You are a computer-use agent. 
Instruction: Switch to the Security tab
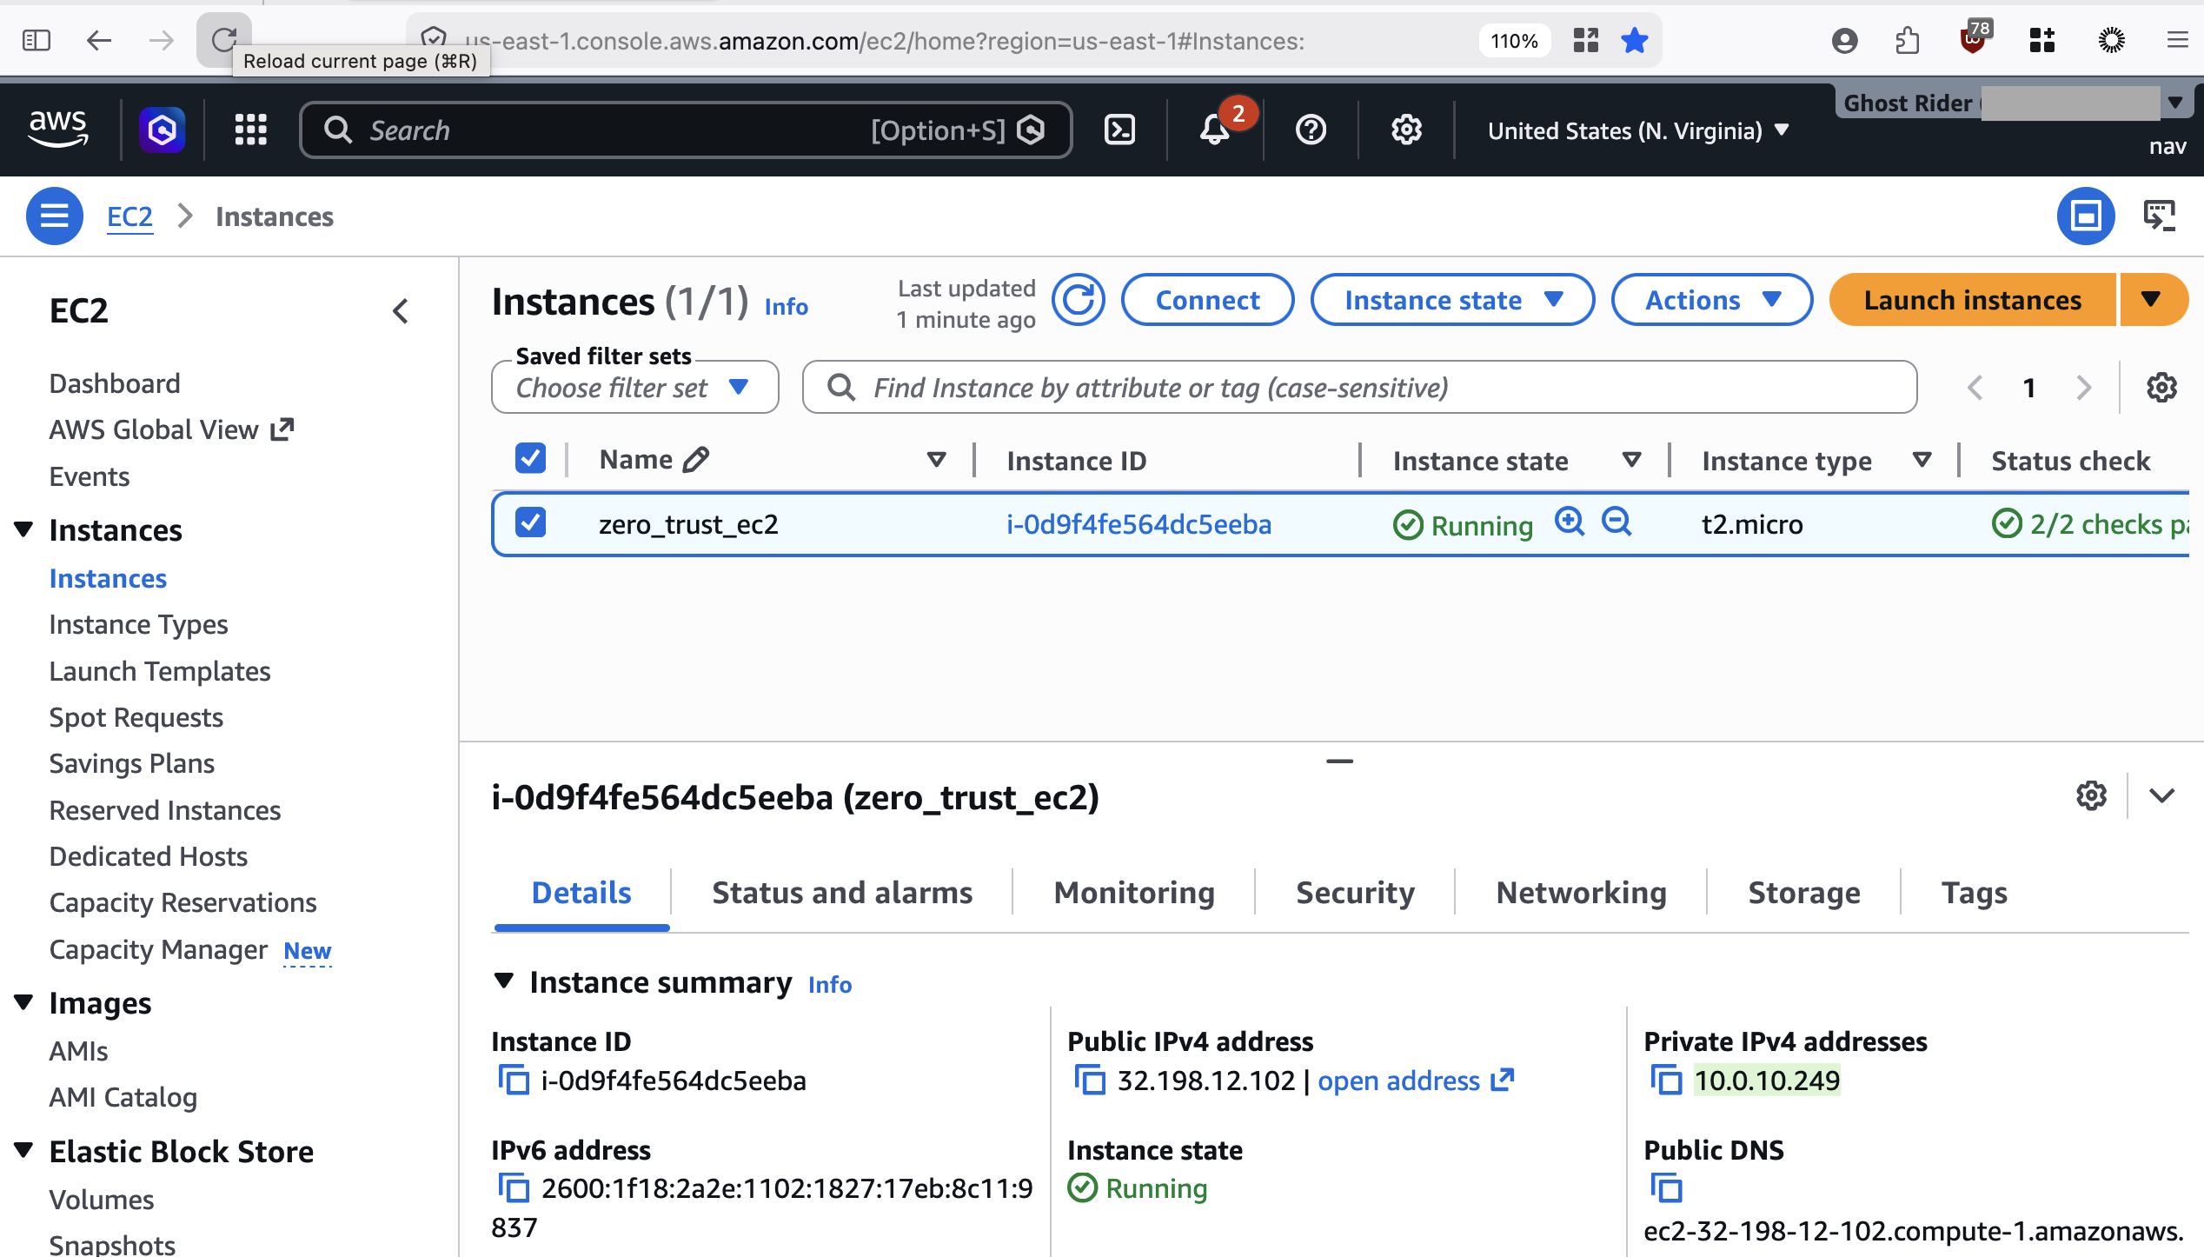coord(1355,893)
